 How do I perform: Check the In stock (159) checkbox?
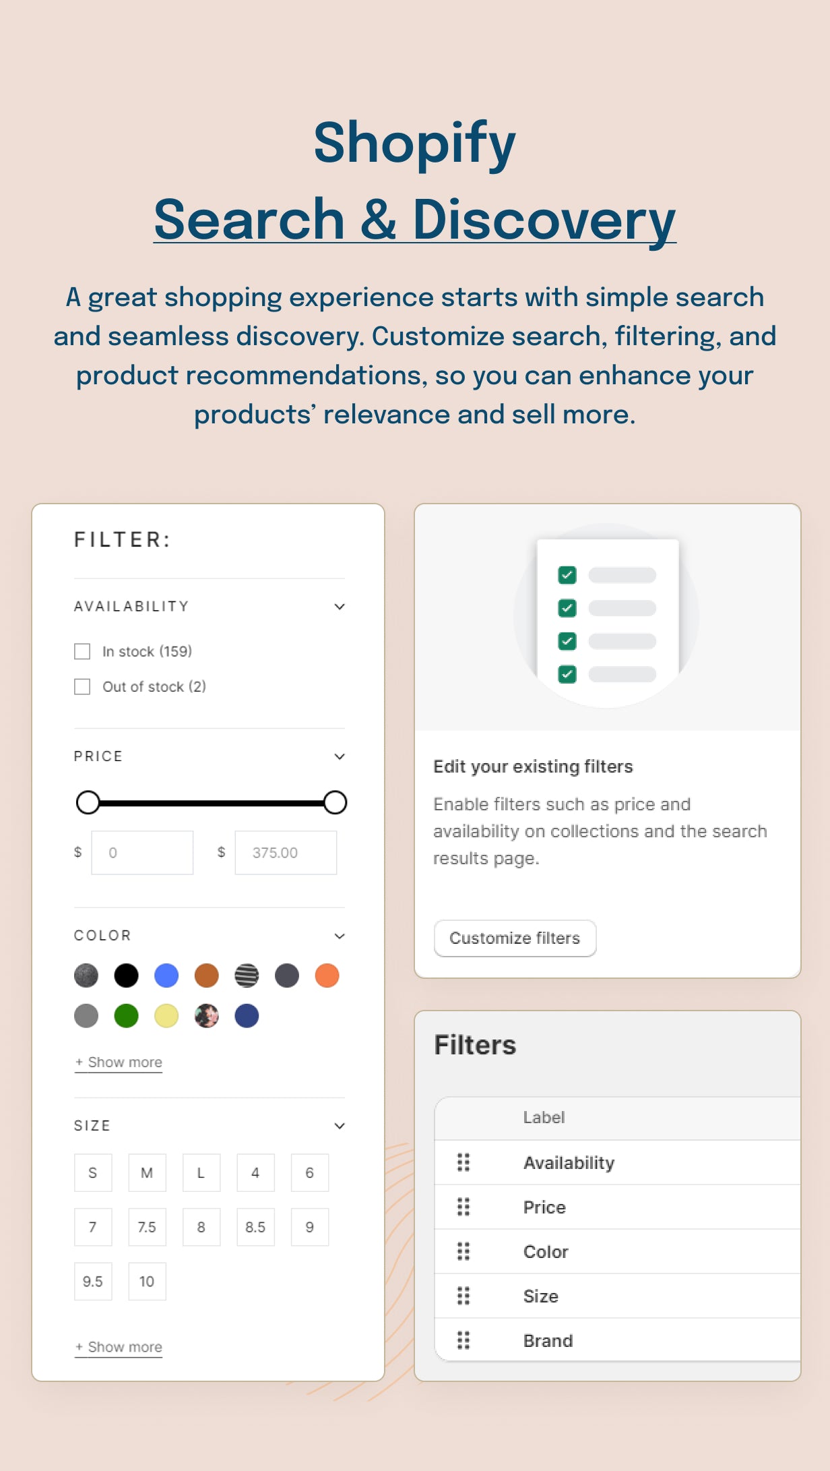point(82,651)
